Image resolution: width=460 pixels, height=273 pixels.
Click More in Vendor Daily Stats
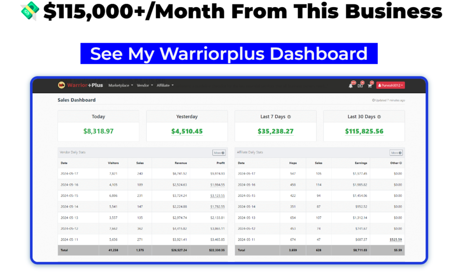(219, 153)
